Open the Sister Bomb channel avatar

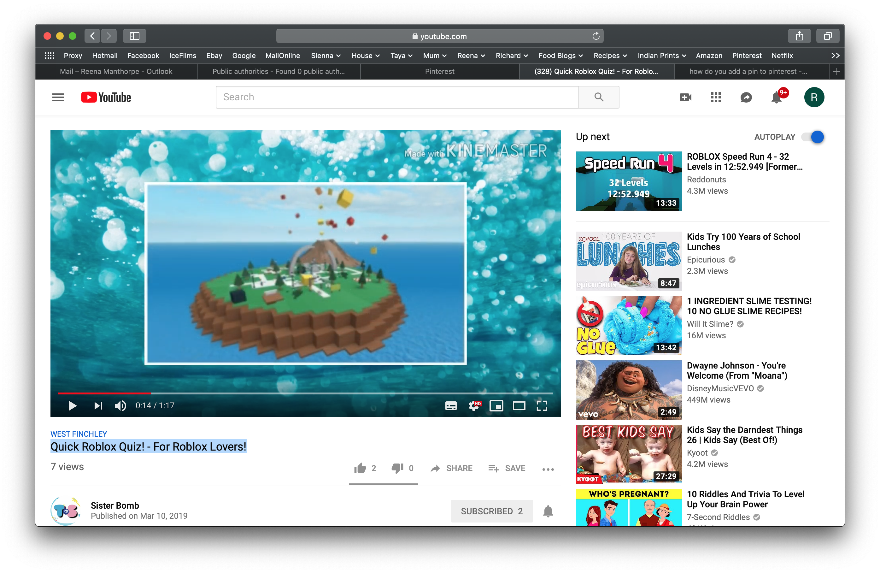(66, 511)
